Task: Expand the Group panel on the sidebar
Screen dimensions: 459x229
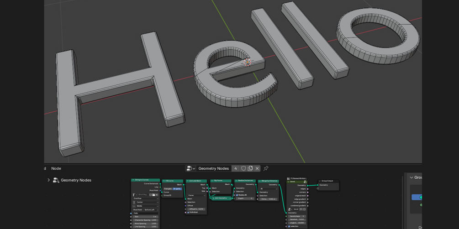Action: 412,177
